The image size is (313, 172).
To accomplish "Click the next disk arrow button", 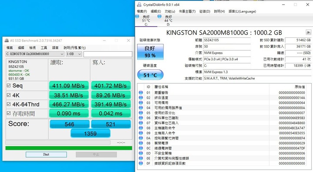I will (308, 32).
